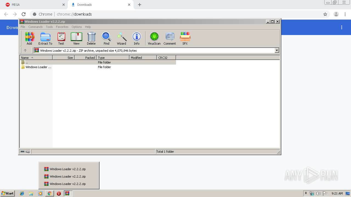Screen dimensions: 351x197
Task: Click the chrome://downloads address bar
Action: click(x=175, y=14)
